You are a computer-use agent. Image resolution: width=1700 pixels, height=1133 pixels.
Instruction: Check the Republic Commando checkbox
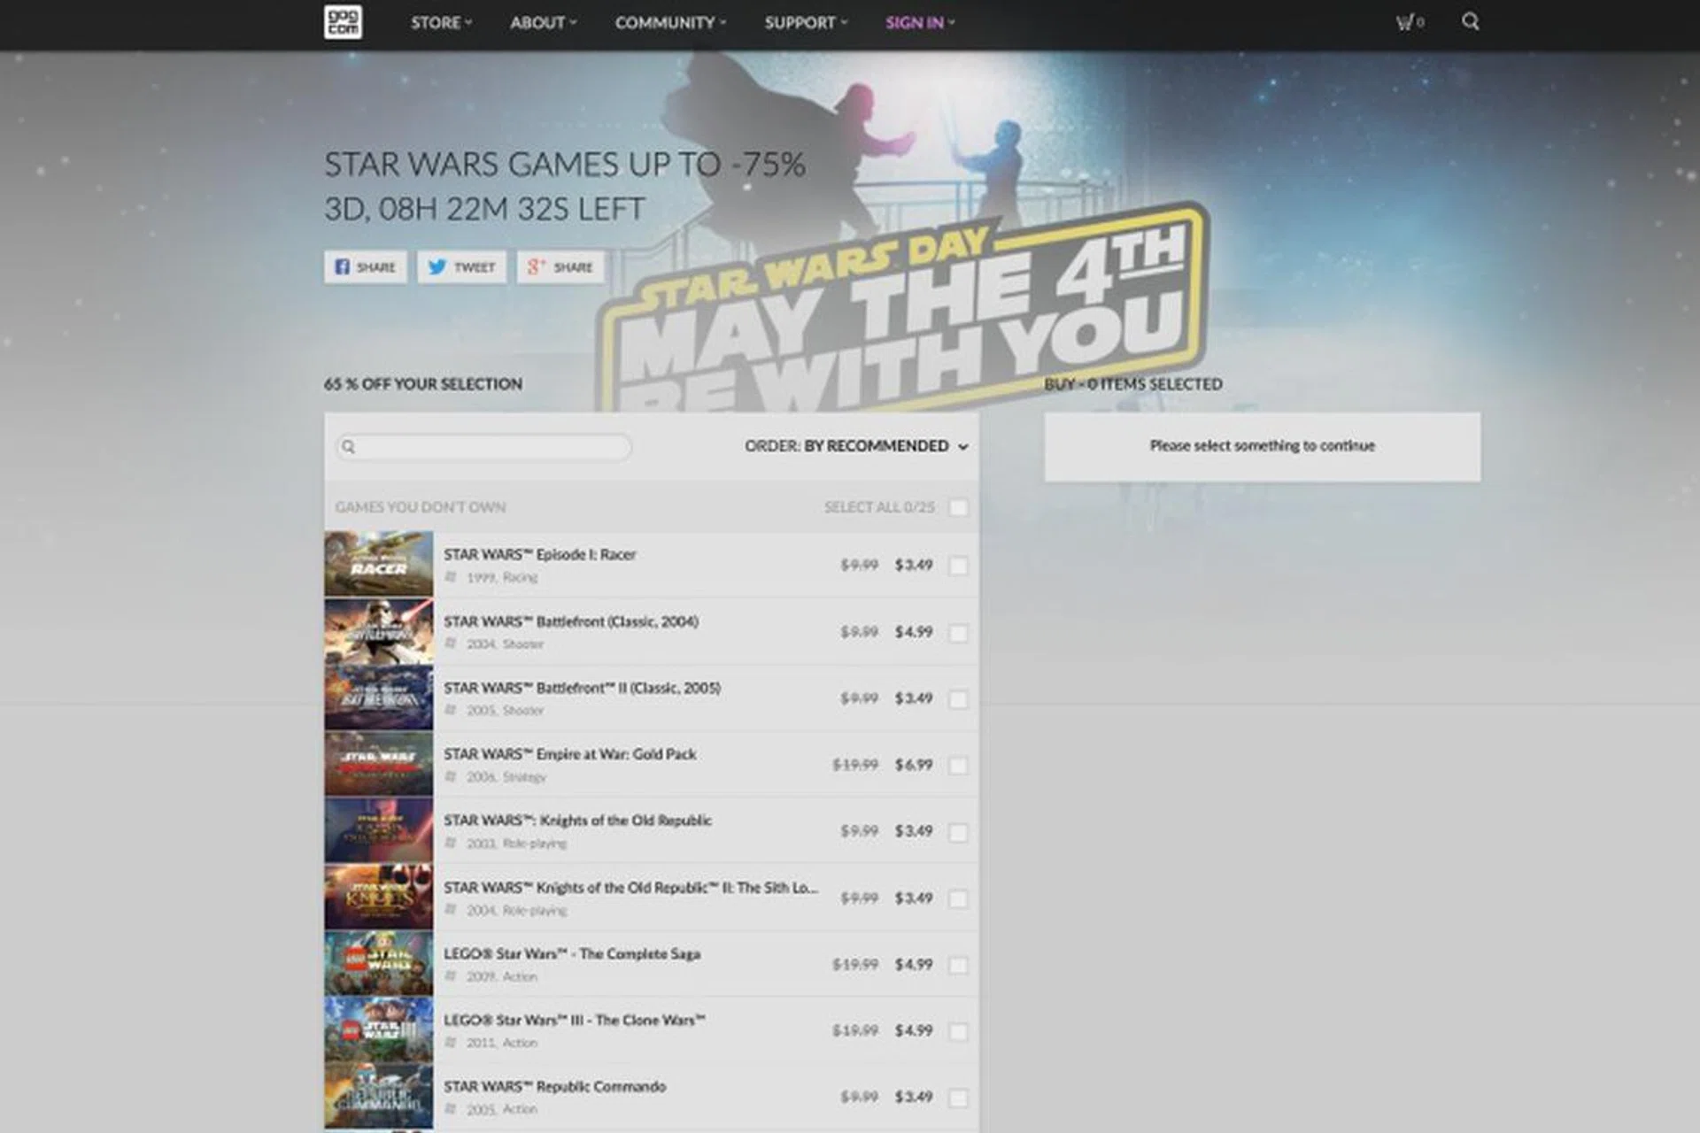[958, 1098]
